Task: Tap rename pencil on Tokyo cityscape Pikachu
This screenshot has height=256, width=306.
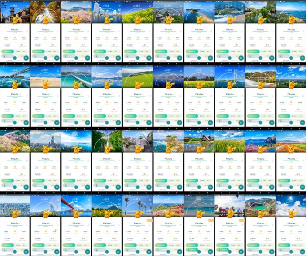Action: click(20, 223)
